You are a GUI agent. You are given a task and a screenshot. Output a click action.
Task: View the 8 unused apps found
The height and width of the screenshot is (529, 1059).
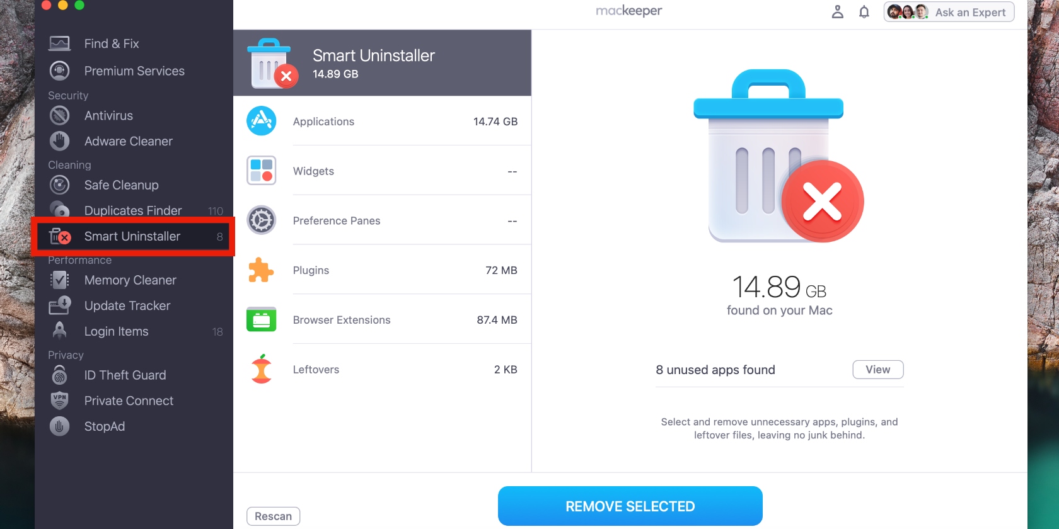point(877,370)
